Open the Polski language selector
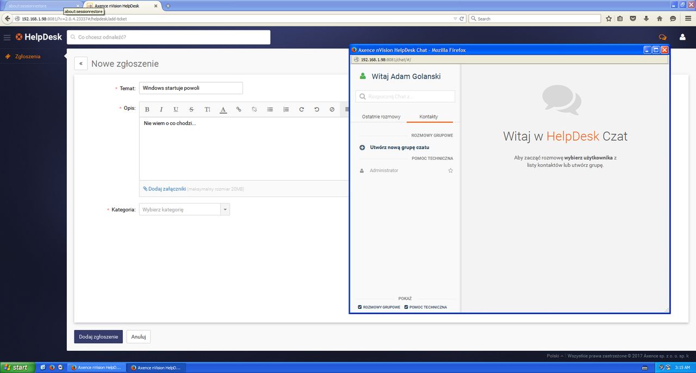 click(x=555, y=356)
